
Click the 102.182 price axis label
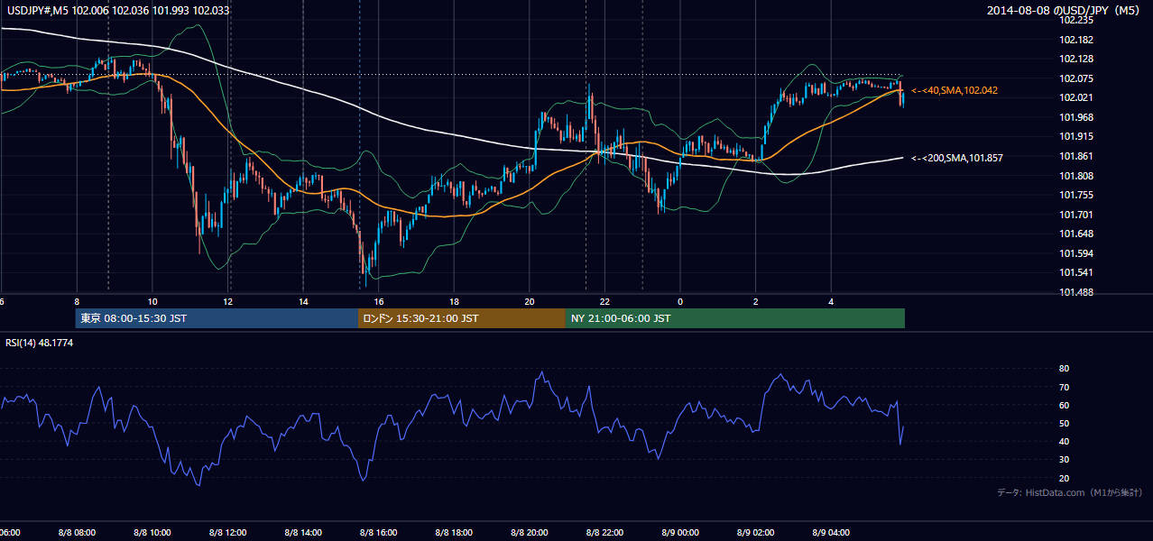[x=1078, y=40]
